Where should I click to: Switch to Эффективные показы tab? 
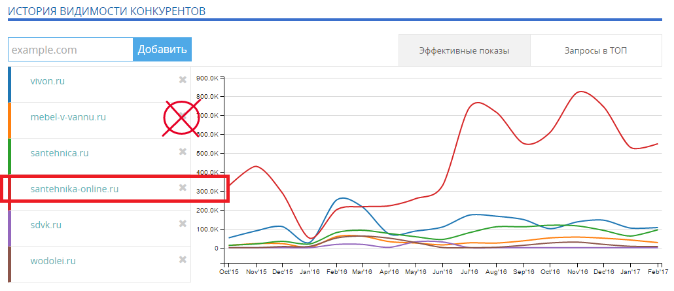click(464, 51)
